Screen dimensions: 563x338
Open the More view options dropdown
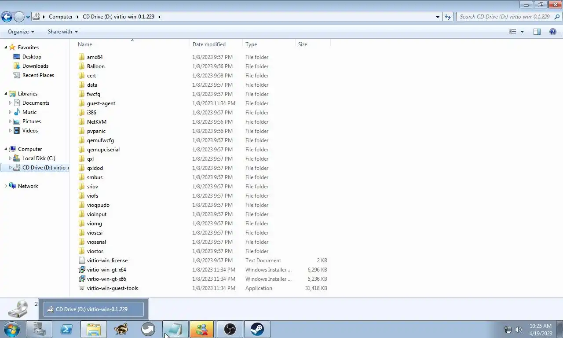522,32
